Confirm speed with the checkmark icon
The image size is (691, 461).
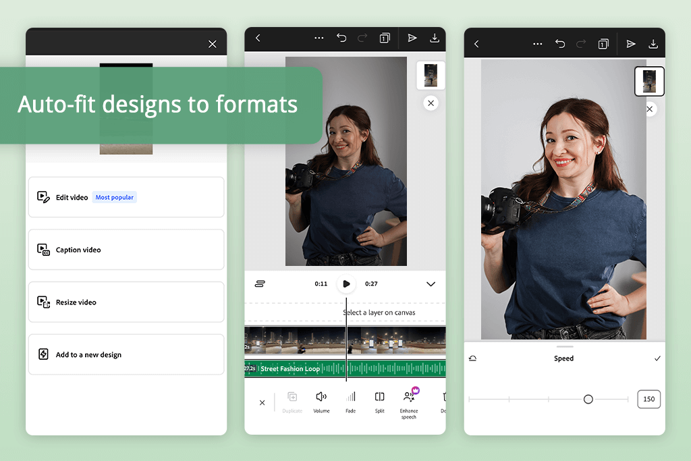click(x=657, y=358)
